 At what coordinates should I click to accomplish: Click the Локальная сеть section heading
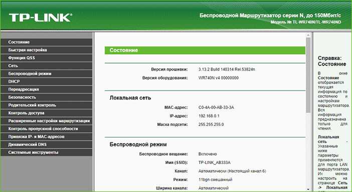coord(130,98)
